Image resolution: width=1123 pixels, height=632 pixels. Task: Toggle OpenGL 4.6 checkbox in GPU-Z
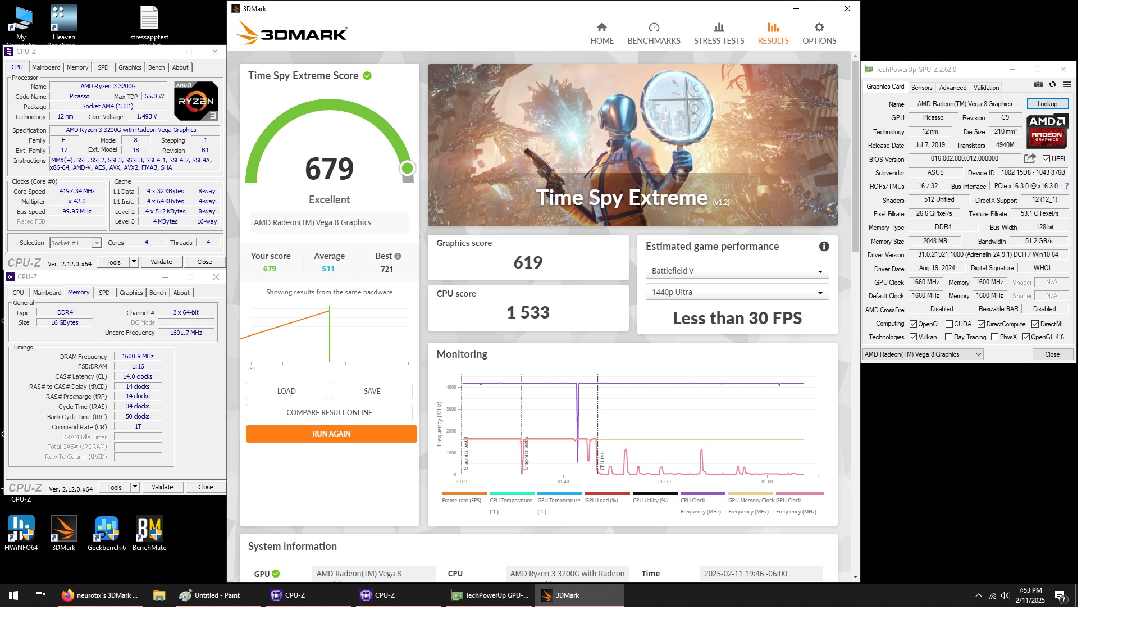[x=1026, y=337]
